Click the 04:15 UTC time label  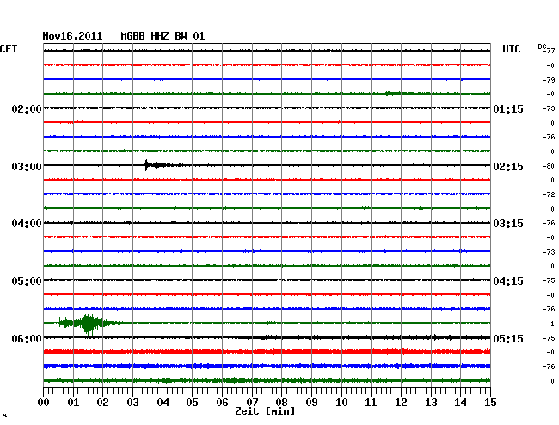click(508, 281)
